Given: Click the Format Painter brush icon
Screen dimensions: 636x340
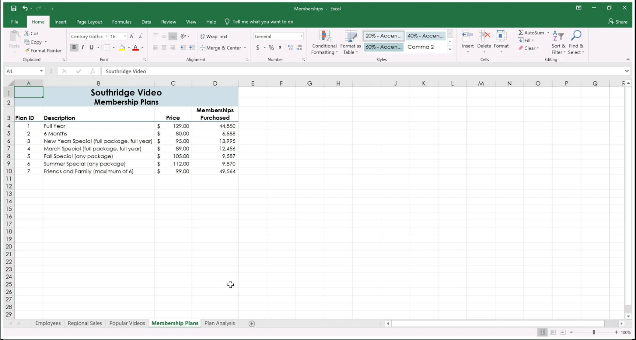Looking at the screenshot, I should pos(27,51).
